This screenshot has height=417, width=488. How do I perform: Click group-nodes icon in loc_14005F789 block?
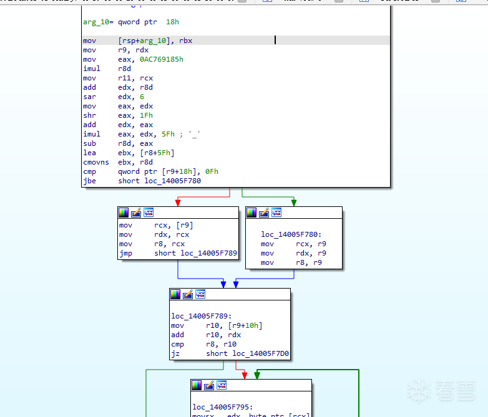(201, 294)
